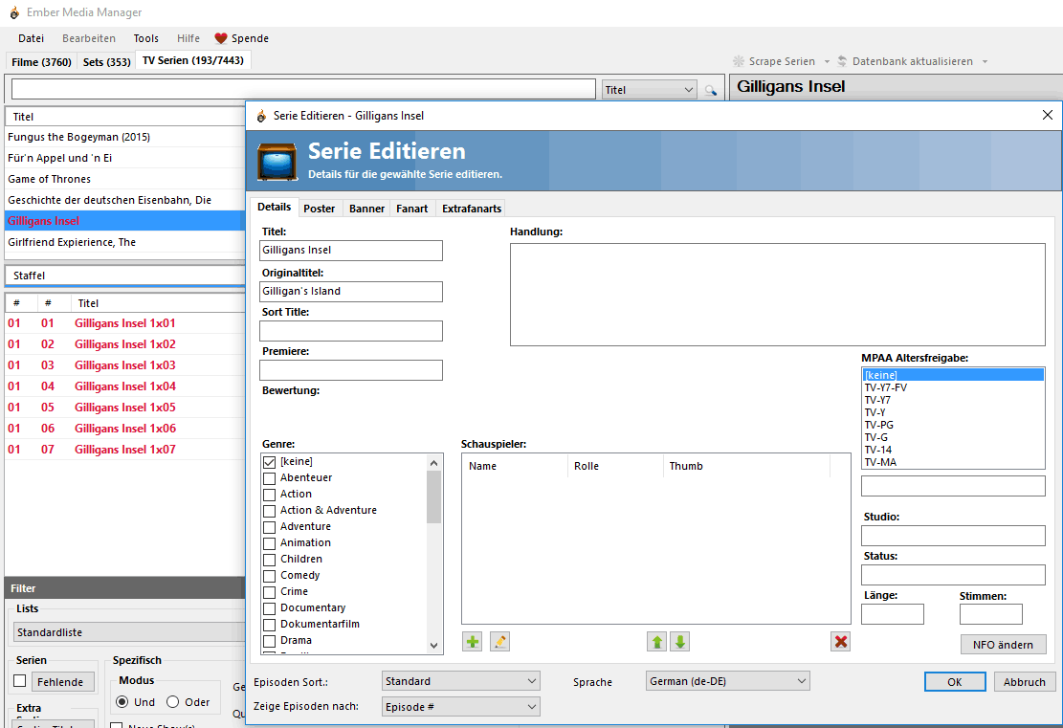The image size is (1063, 728).
Task: Expand the Scrape Serien dropdown arrow
Action: (827, 61)
